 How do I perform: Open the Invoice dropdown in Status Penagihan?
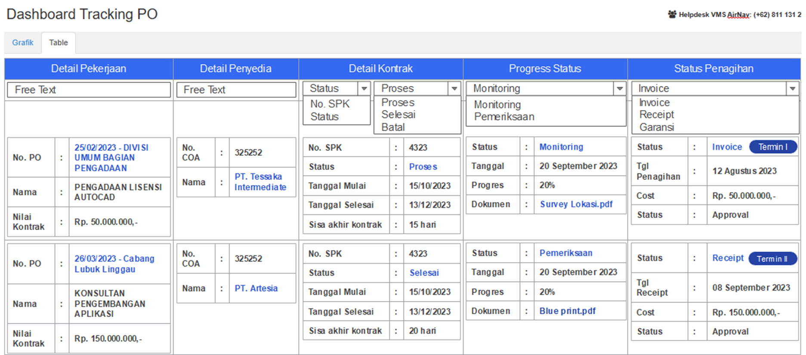[792, 88]
